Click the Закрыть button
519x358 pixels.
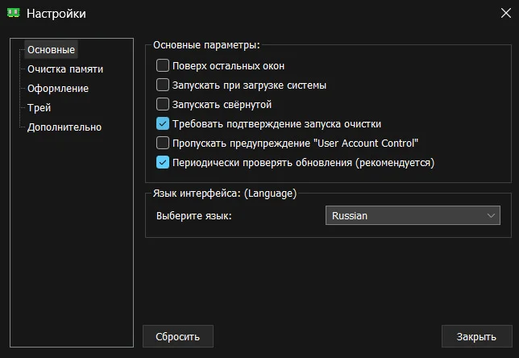click(475, 336)
